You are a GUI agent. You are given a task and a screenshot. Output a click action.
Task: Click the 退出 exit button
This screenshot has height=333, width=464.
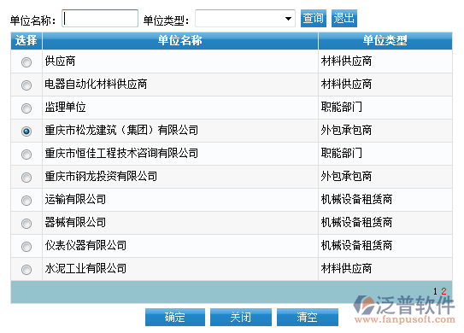coord(344,18)
